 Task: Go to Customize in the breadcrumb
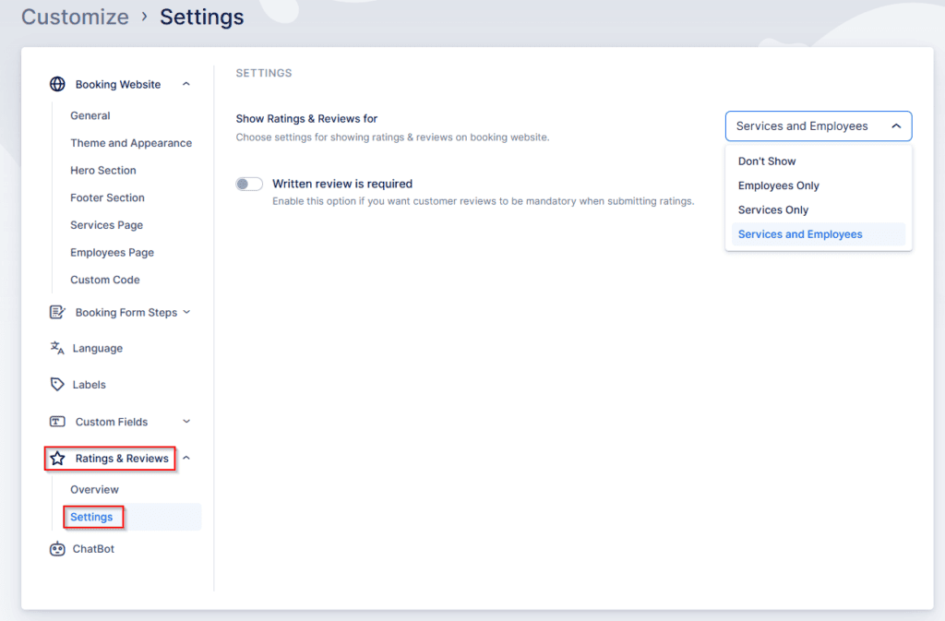coord(75,17)
